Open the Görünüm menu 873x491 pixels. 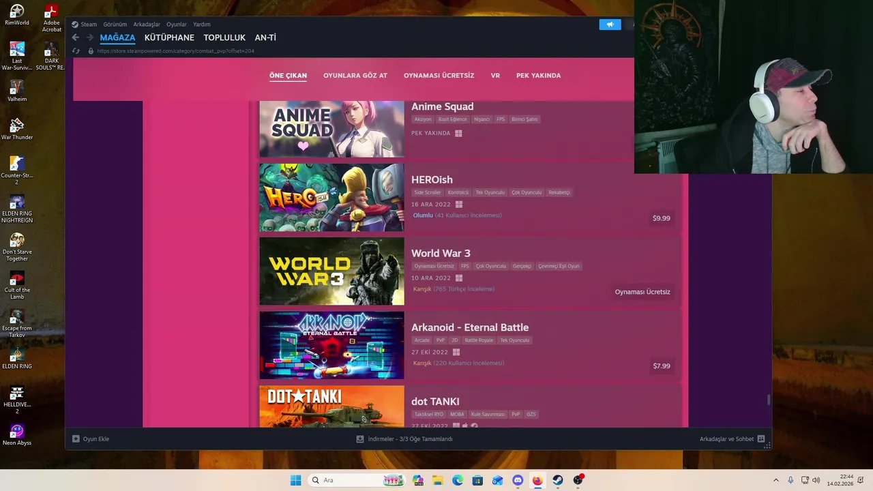pos(115,25)
